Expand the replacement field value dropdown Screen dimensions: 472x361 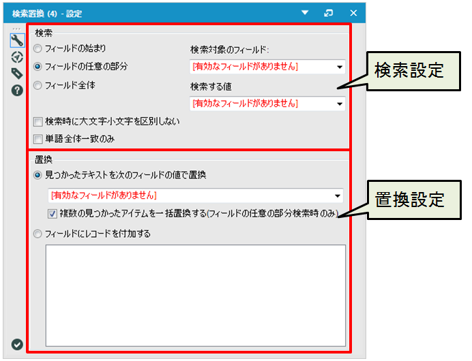point(336,196)
